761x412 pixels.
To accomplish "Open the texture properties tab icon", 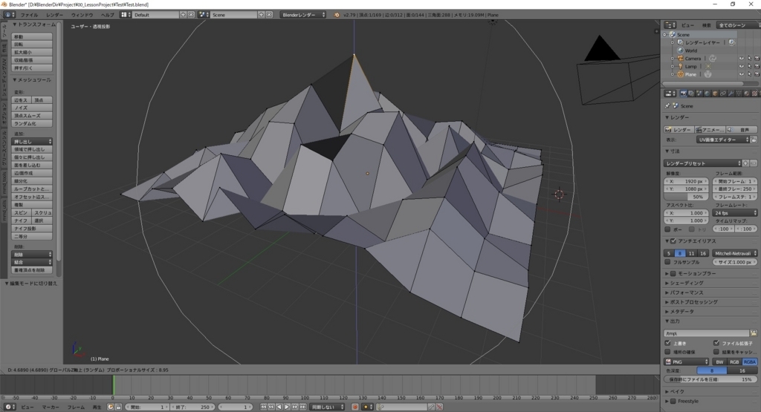I will (x=754, y=94).
